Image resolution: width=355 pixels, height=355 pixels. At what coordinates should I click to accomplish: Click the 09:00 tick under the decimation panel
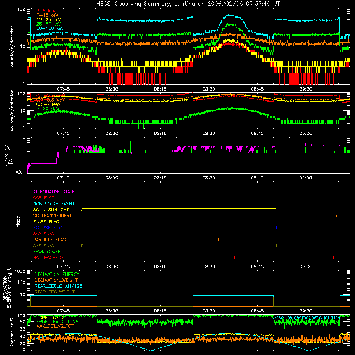point(306,311)
